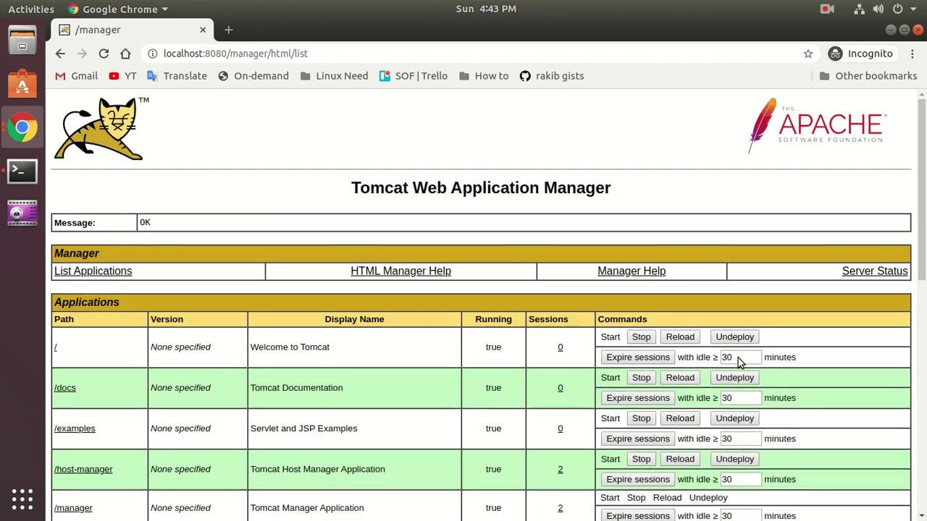Open Chrome's three-dot menu
This screenshot has width=927, height=521.
point(913,54)
